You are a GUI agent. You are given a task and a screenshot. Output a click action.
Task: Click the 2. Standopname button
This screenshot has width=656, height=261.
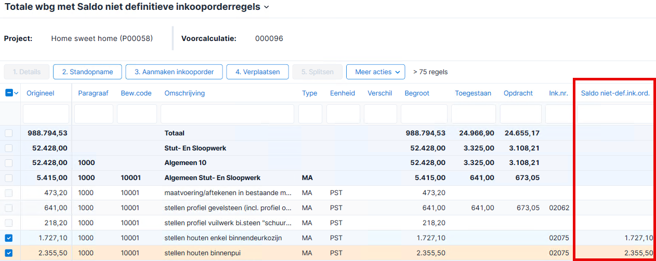pos(87,72)
